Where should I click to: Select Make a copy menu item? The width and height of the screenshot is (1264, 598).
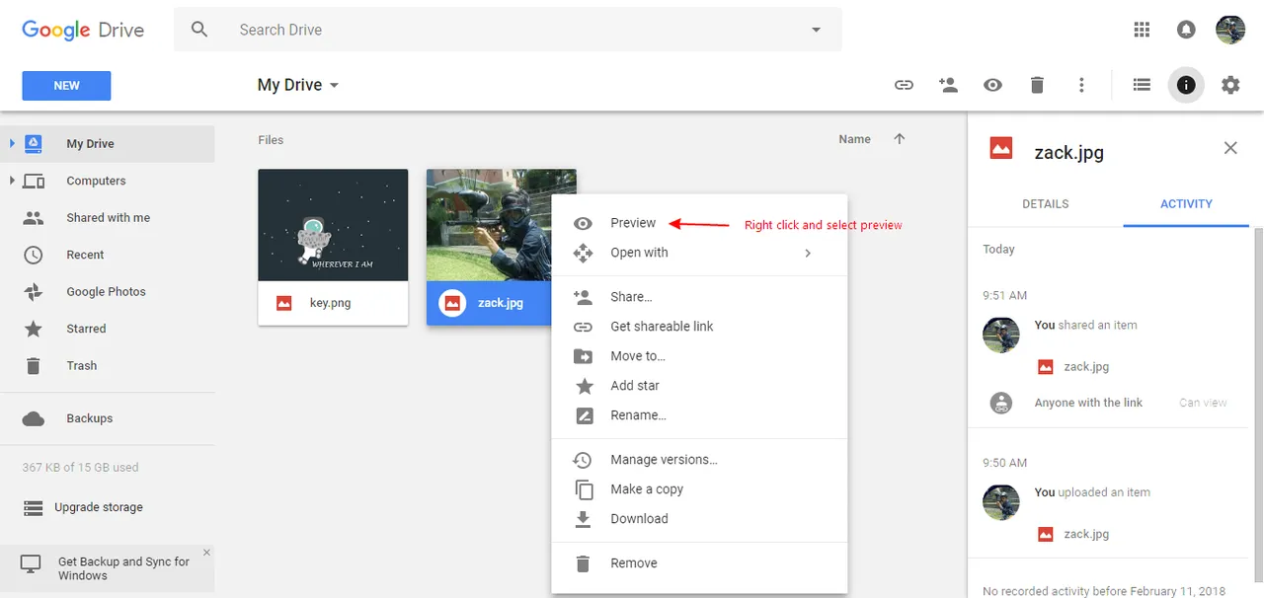(x=700, y=489)
